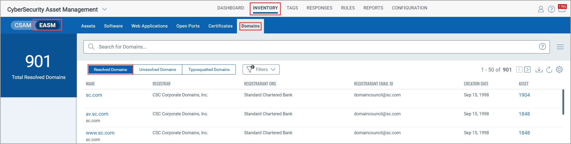This screenshot has width=571, height=144.
Task: Open search help question mark icon
Action: (x=542, y=46)
